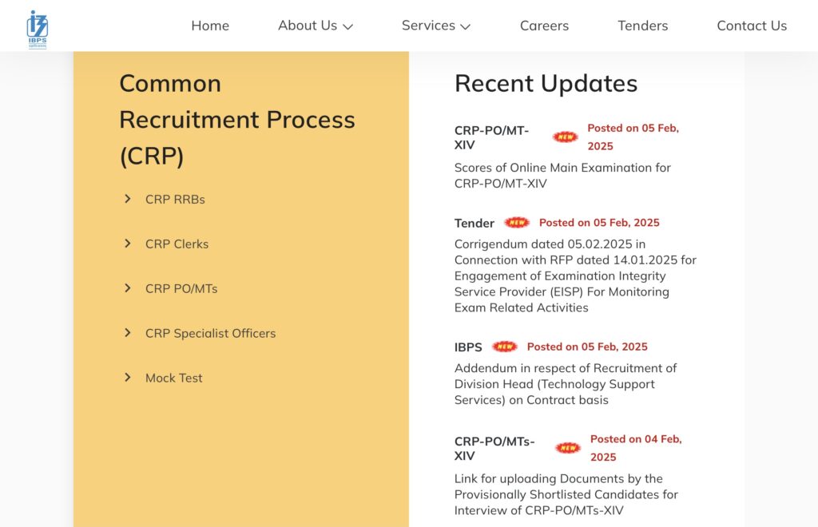Go to the Careers page
This screenshot has height=527, width=818.
544,26
